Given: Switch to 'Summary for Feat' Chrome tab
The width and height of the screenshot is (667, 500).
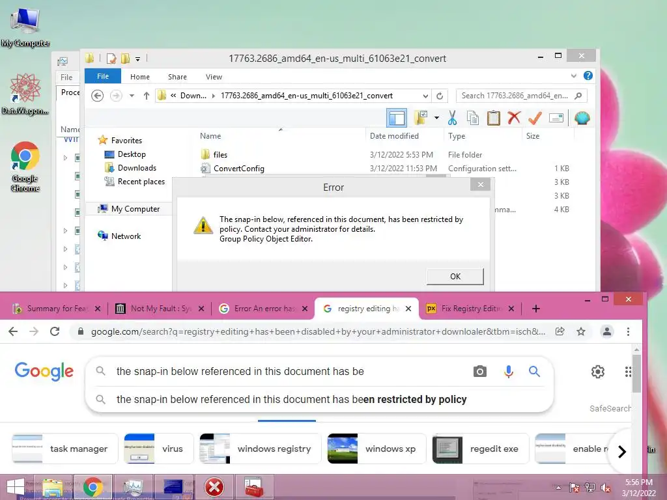Looking at the screenshot, I should tap(57, 308).
